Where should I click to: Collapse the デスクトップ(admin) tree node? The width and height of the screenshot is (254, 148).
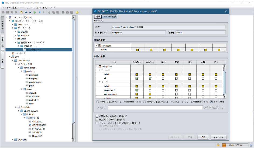[7, 17]
